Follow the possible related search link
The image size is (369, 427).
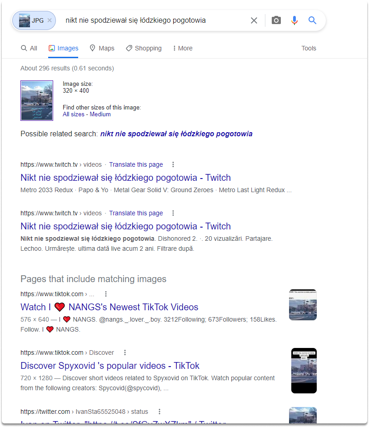pos(176,134)
